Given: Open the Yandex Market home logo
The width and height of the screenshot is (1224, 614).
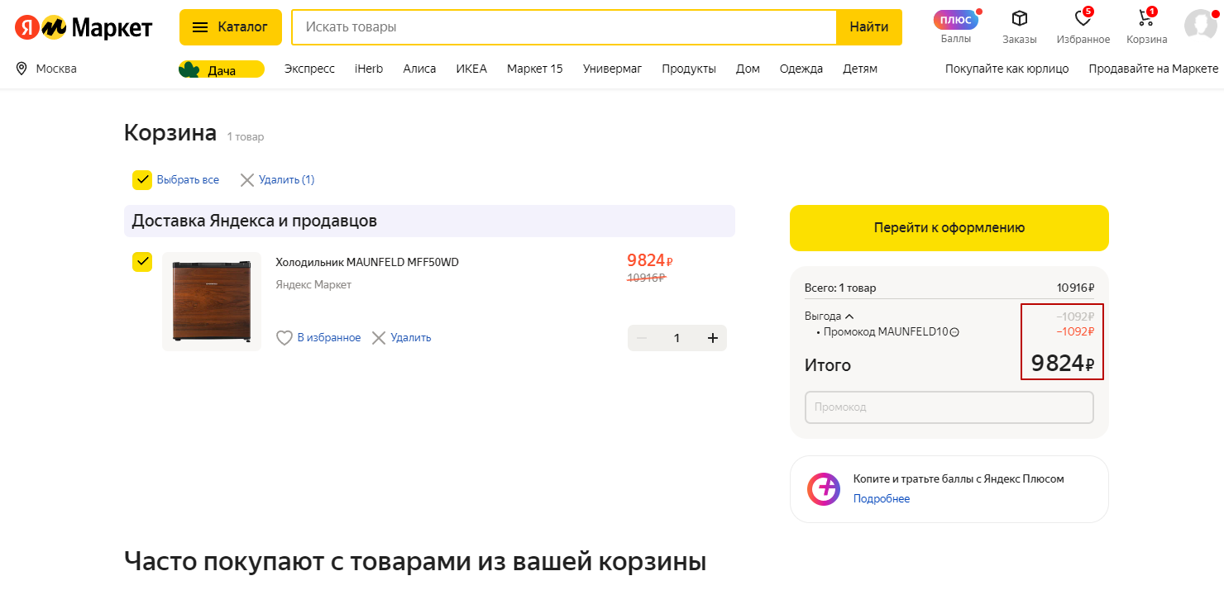Looking at the screenshot, I should [x=84, y=27].
